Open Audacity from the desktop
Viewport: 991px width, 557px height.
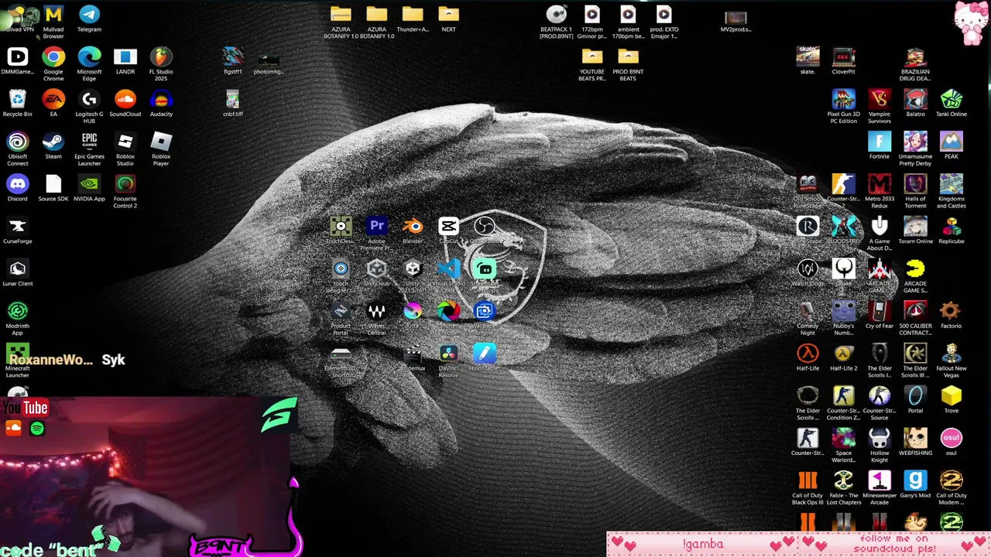coord(161,99)
